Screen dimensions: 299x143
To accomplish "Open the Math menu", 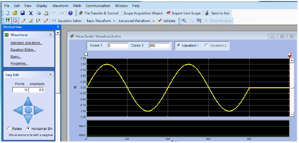I will [77, 6].
